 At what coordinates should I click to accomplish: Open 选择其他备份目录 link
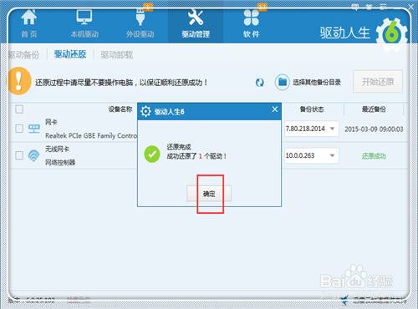click(x=317, y=83)
